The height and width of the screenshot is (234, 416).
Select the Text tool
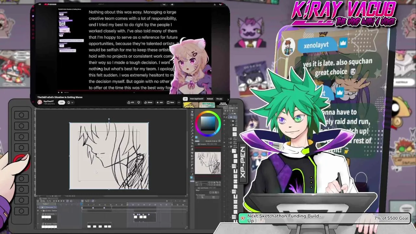tap(192, 168)
